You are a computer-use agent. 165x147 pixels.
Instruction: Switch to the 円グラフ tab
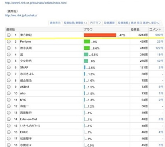click(x=95, y=23)
